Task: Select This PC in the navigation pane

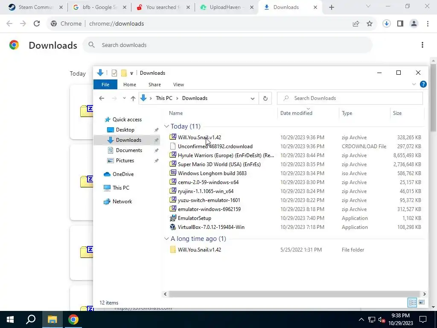Action: pos(121,188)
